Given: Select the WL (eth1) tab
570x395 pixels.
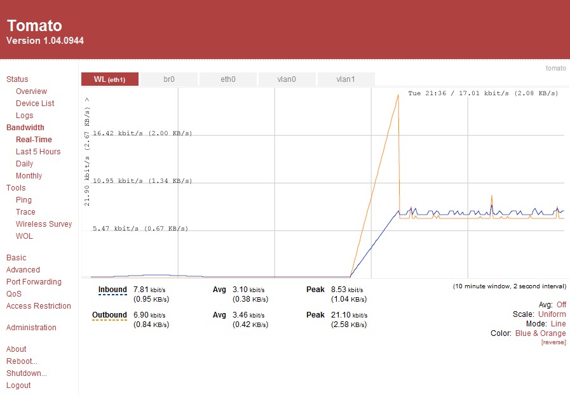Looking at the screenshot, I should click(109, 79).
